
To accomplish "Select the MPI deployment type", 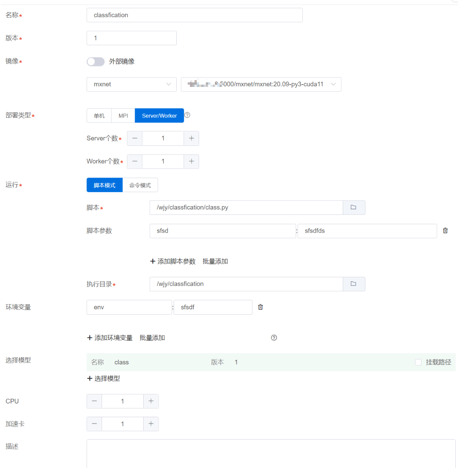I will tap(123, 116).
